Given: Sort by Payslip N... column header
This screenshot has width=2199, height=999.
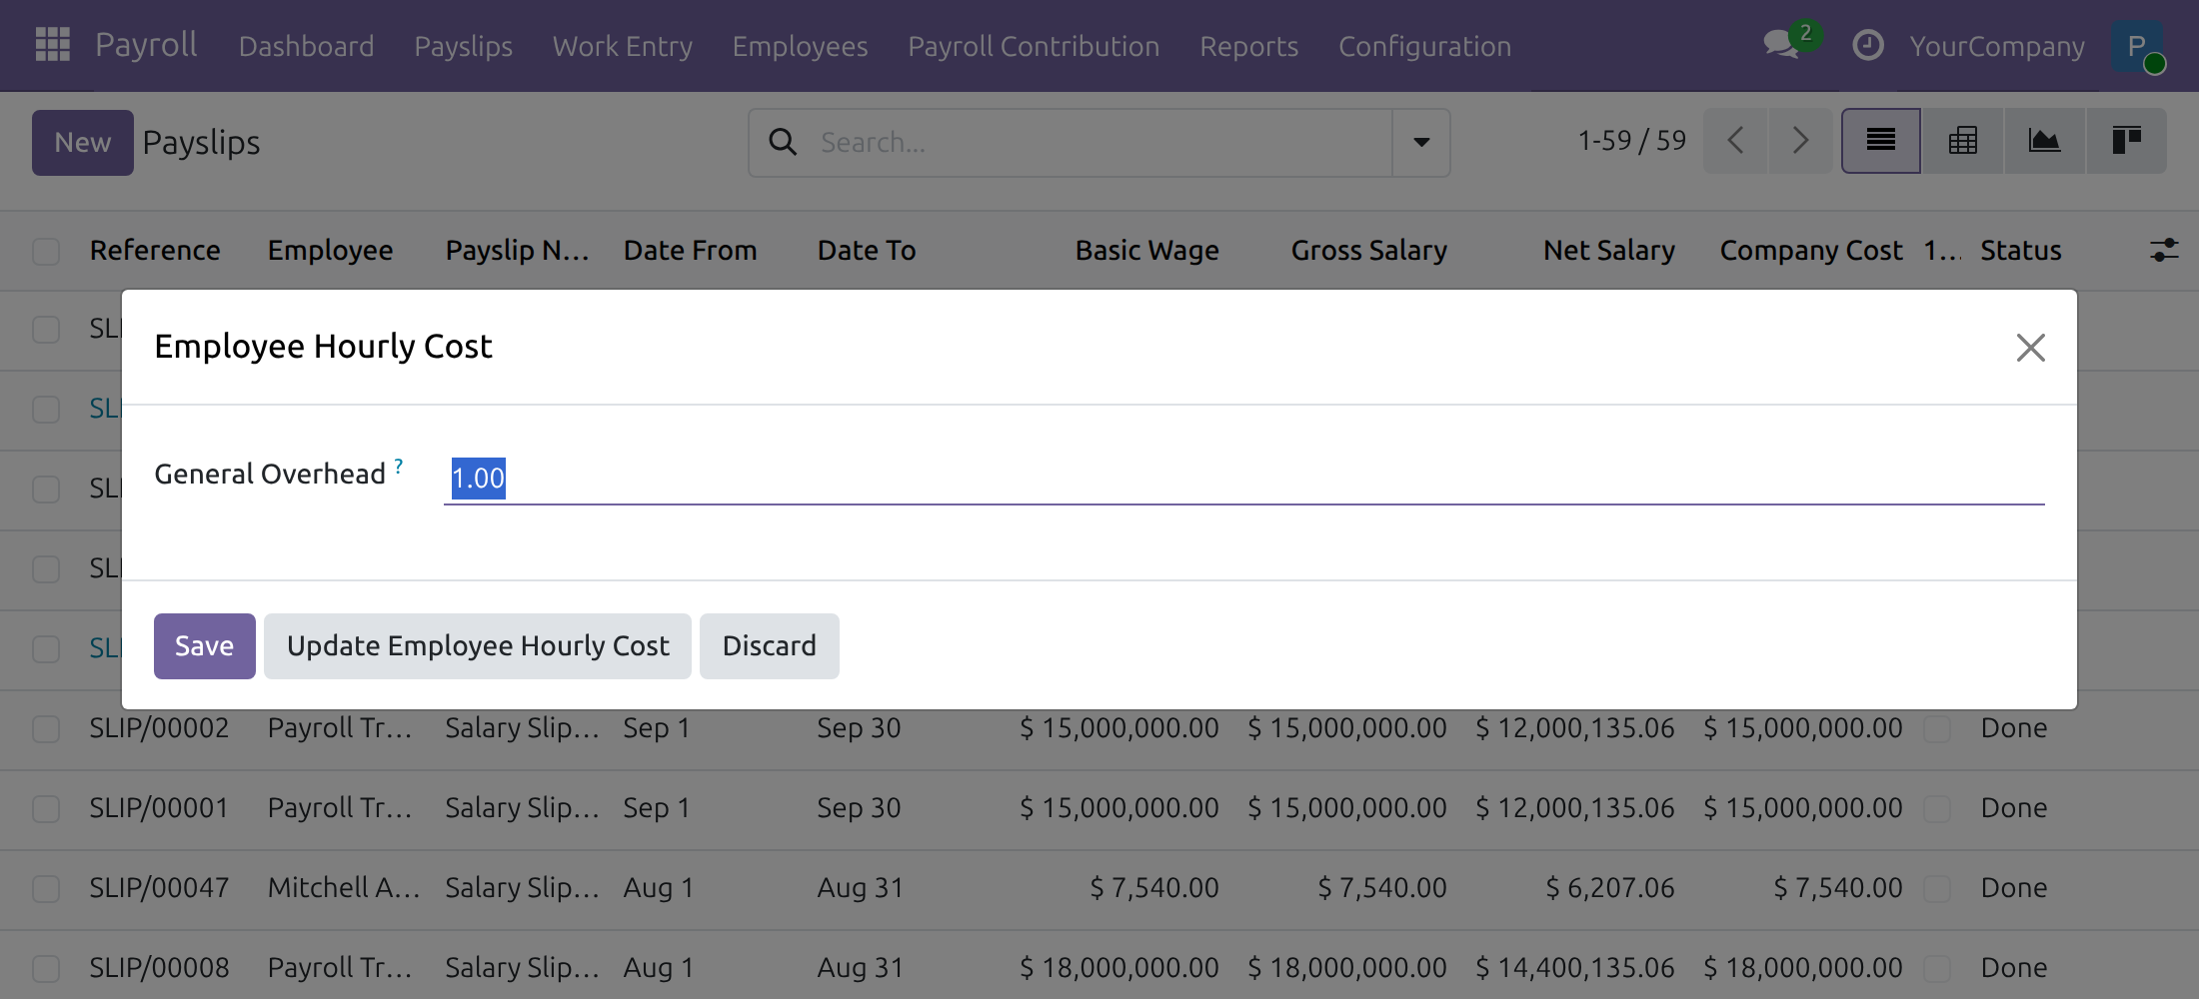Looking at the screenshot, I should click(517, 250).
